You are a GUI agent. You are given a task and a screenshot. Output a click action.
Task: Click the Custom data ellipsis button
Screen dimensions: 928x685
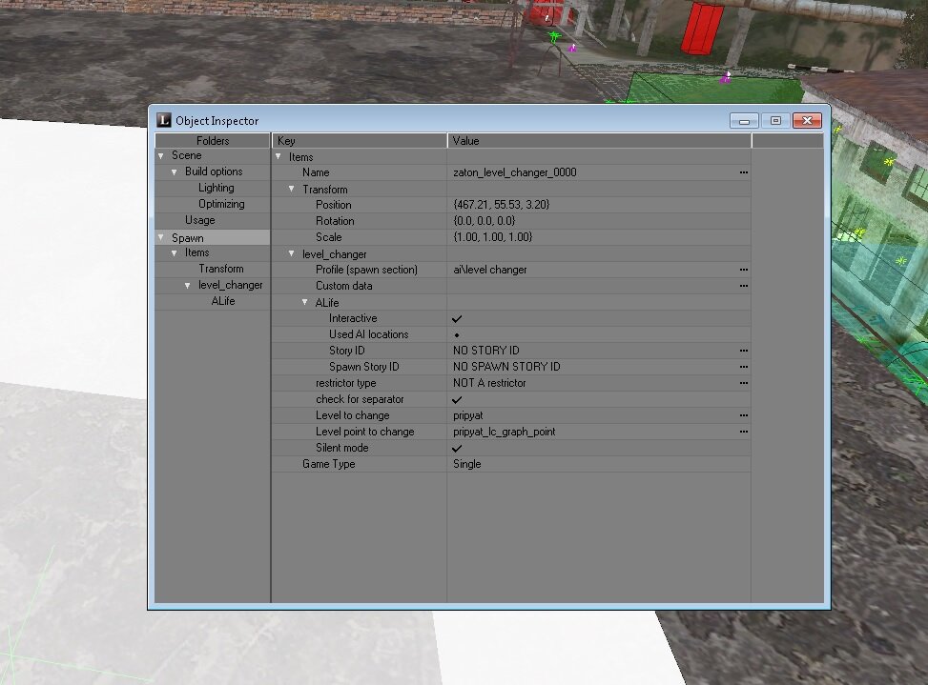(743, 286)
